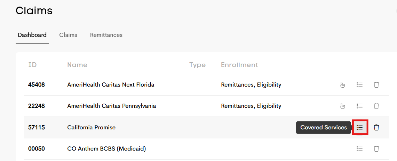The image size is (397, 161).
Task: Sort by the Name column header
Action: coord(77,65)
